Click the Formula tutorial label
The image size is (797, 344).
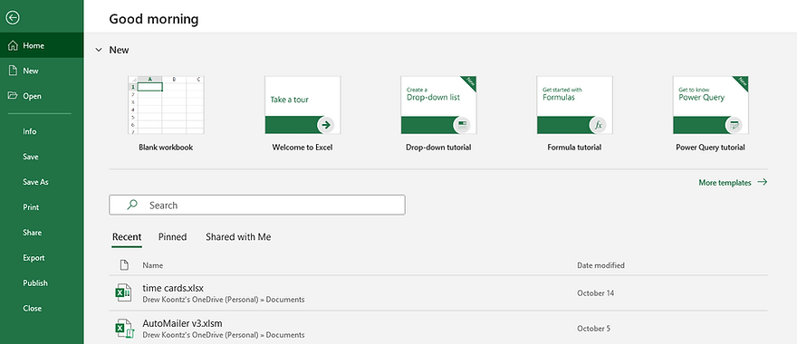[574, 148]
